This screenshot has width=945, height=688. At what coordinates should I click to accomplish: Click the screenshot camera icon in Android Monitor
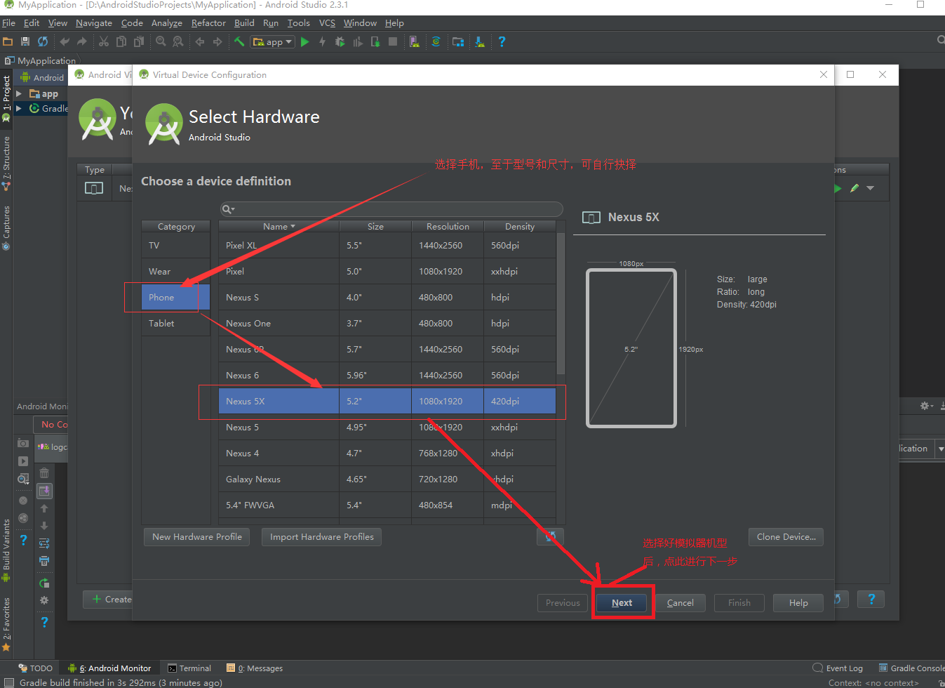(23, 443)
